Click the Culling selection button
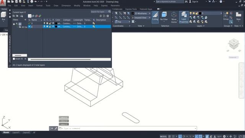The height and width of the screenshot is (138, 245). [x=155, y=17]
